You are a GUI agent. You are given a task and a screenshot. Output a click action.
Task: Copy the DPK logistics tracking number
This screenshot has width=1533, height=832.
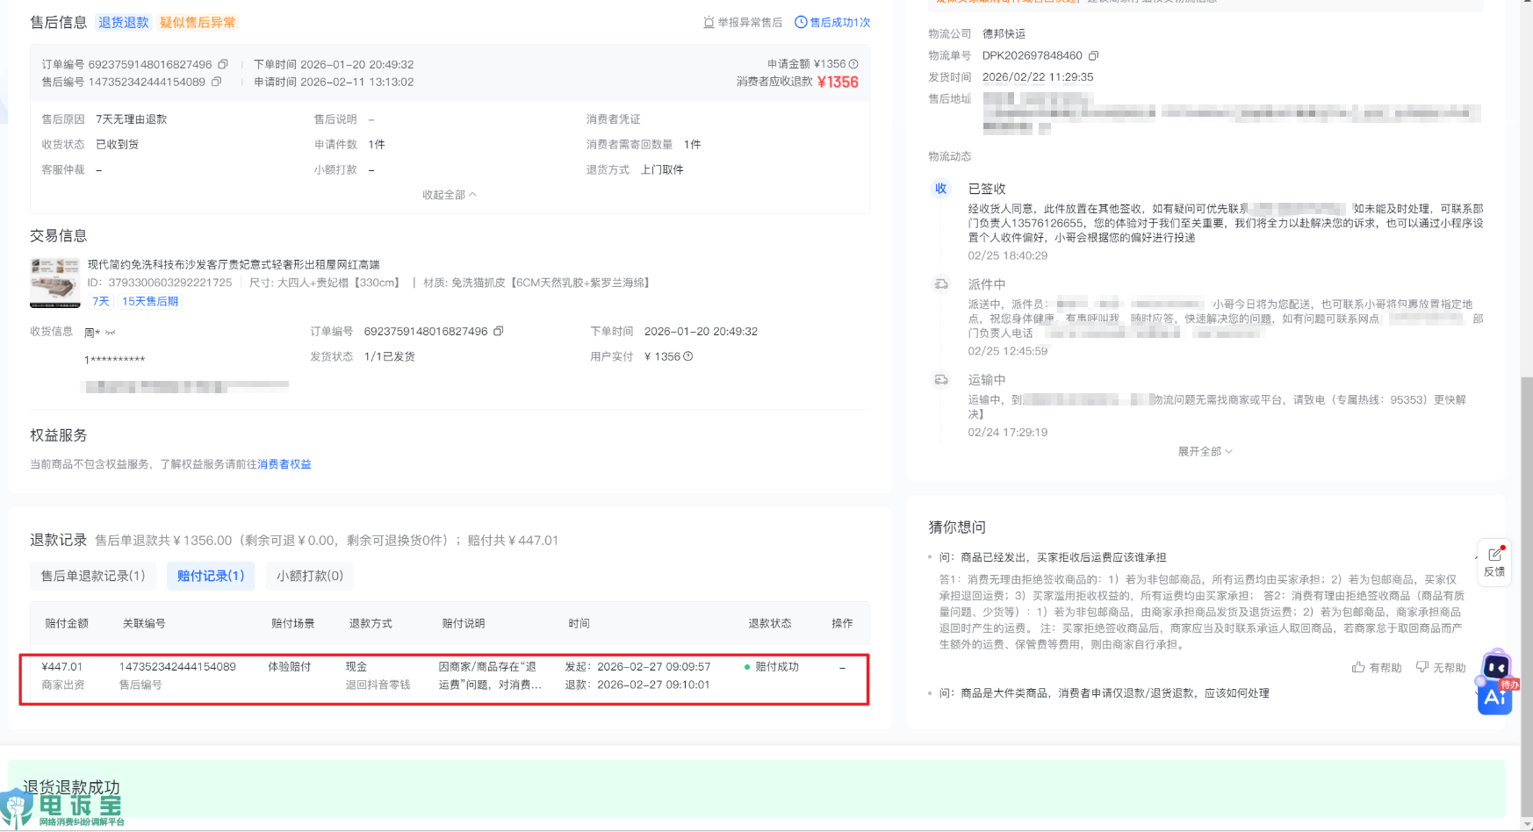(x=1093, y=55)
